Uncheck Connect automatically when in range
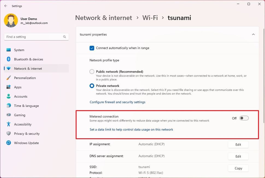This screenshot has height=178, width=265. [x=92, y=48]
